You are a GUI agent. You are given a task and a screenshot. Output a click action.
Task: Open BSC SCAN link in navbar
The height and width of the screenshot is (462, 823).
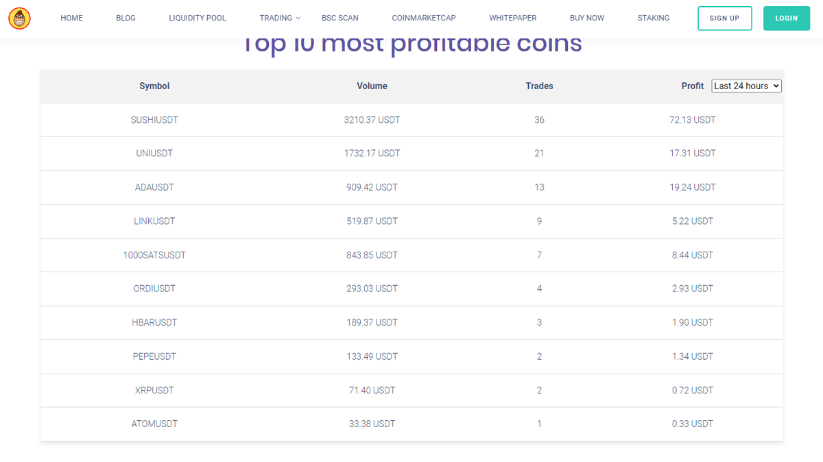click(x=340, y=18)
